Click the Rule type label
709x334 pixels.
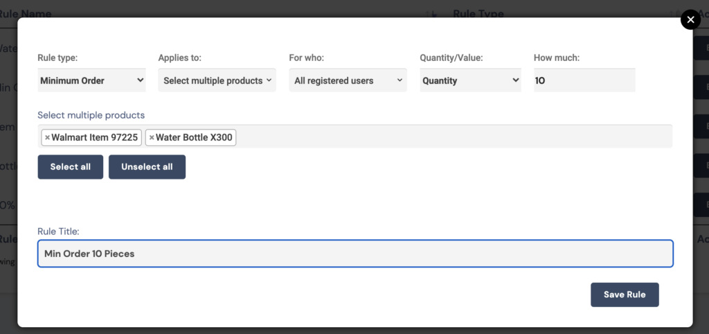tap(57, 58)
